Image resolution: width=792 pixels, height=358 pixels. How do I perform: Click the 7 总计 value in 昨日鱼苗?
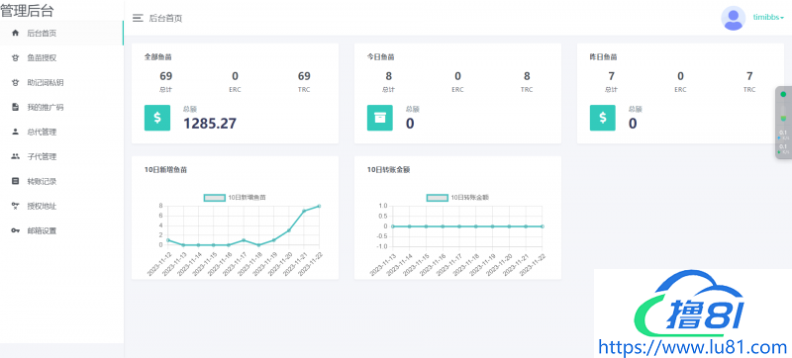pos(611,76)
